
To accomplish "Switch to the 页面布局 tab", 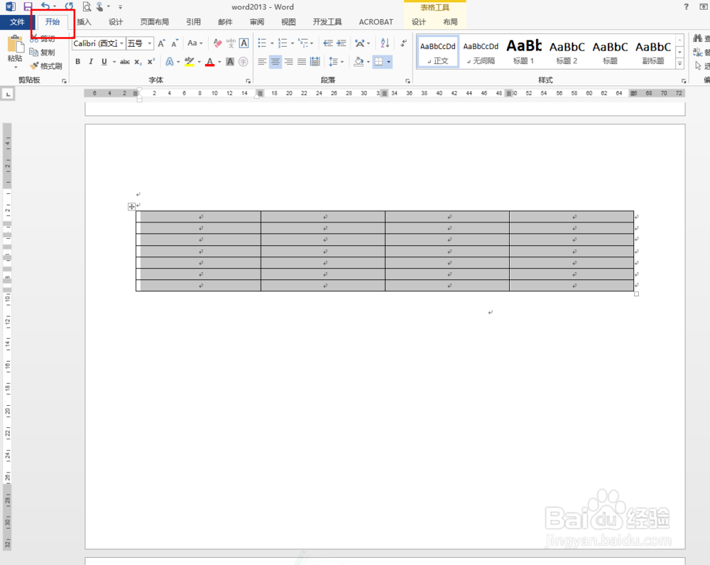I will 154,22.
